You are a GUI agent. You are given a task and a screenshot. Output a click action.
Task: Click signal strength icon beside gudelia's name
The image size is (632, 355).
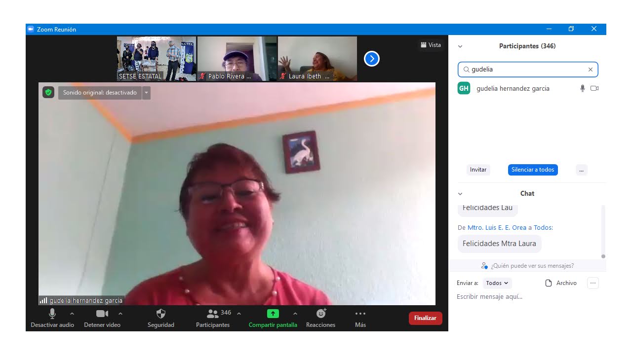pyautogui.click(x=43, y=300)
